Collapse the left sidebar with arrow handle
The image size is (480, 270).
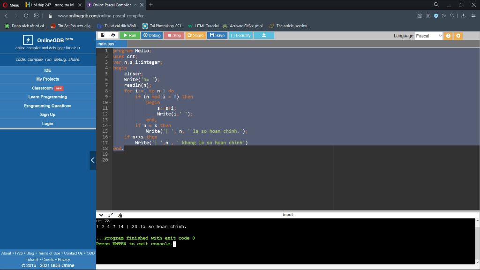[92, 160]
